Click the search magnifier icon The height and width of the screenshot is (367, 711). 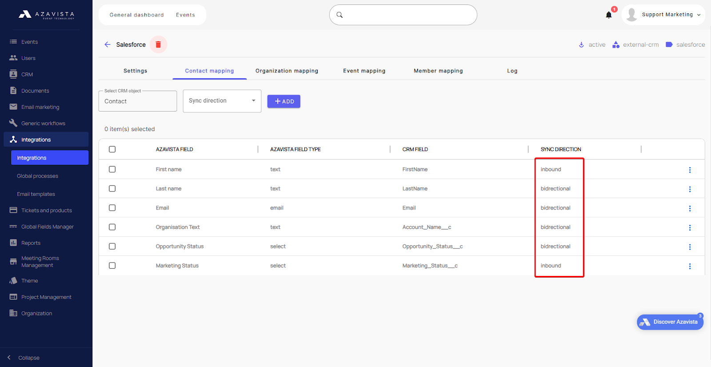click(340, 15)
